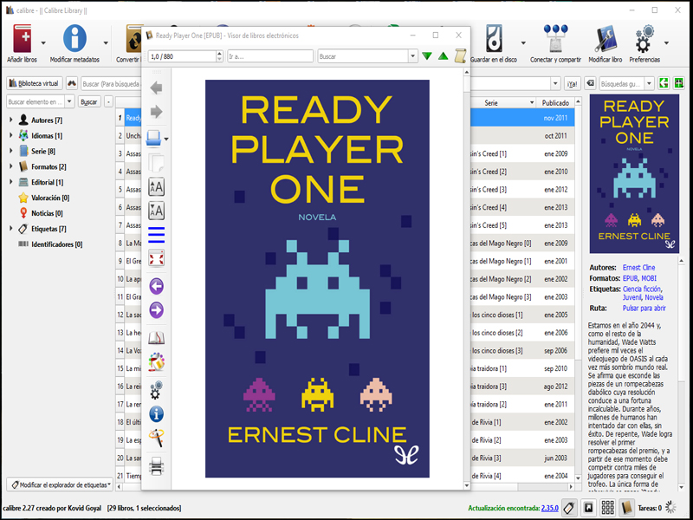Select Noticias [0] in tag browser
The width and height of the screenshot is (693, 520).
click(x=47, y=213)
